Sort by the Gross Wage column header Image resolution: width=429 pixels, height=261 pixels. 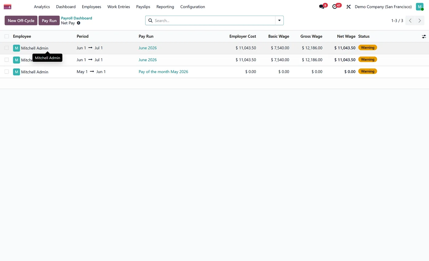311,36
